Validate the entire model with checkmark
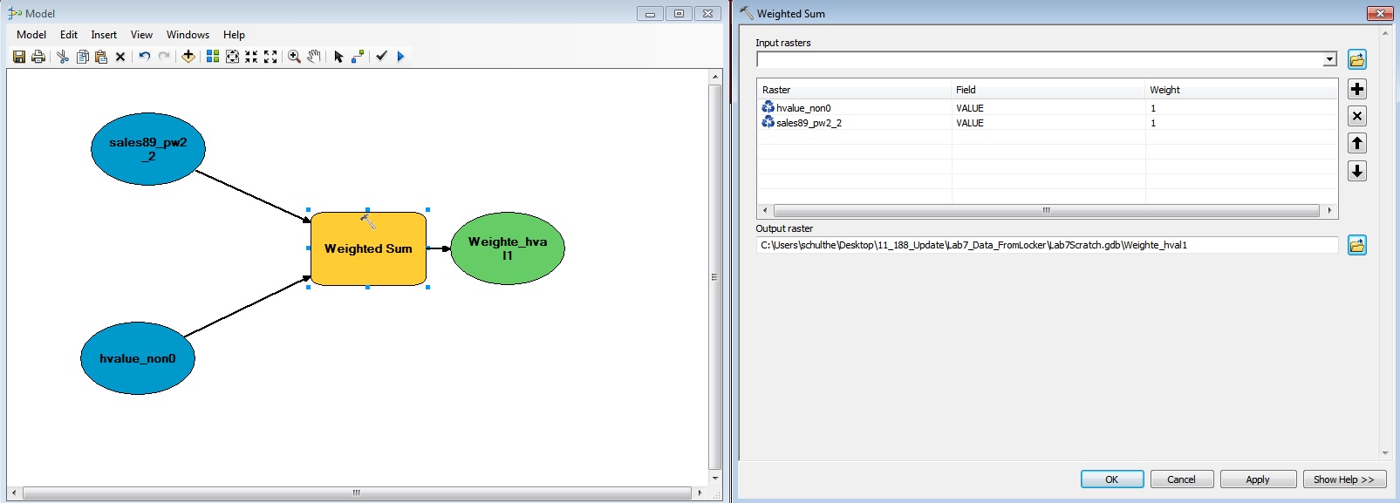Image resolution: width=1400 pixels, height=503 pixels. pos(381,57)
